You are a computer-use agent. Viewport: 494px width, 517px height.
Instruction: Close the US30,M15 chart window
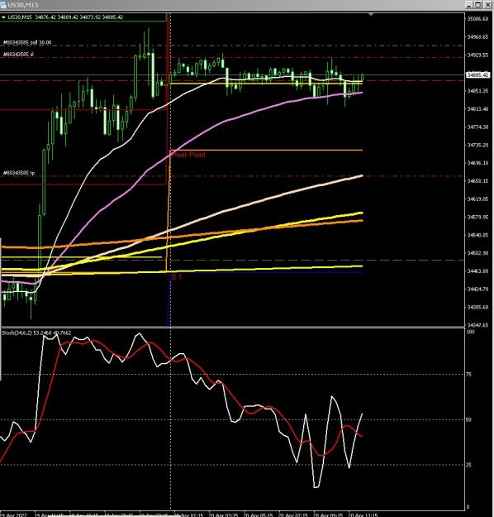click(x=487, y=5)
